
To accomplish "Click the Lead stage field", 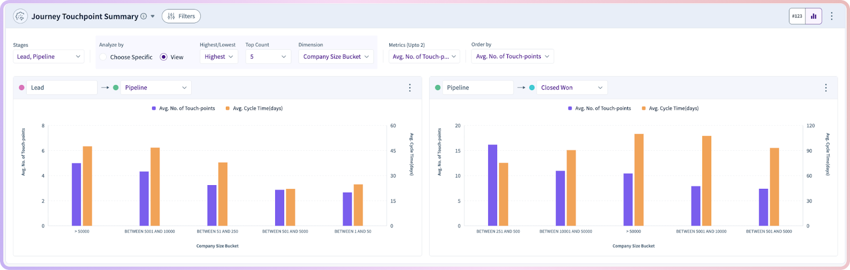I will [62, 88].
